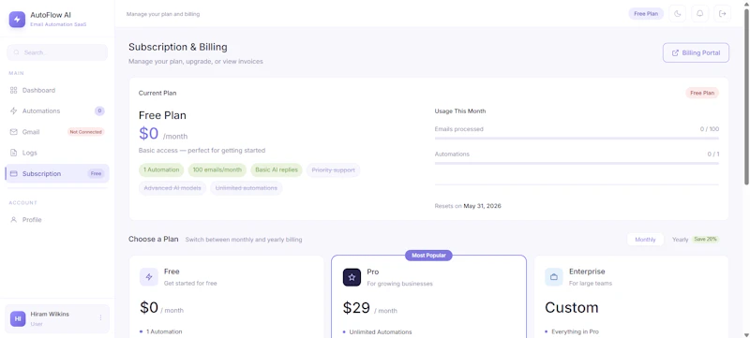Click Everything in Pro feature text

pyautogui.click(x=575, y=331)
